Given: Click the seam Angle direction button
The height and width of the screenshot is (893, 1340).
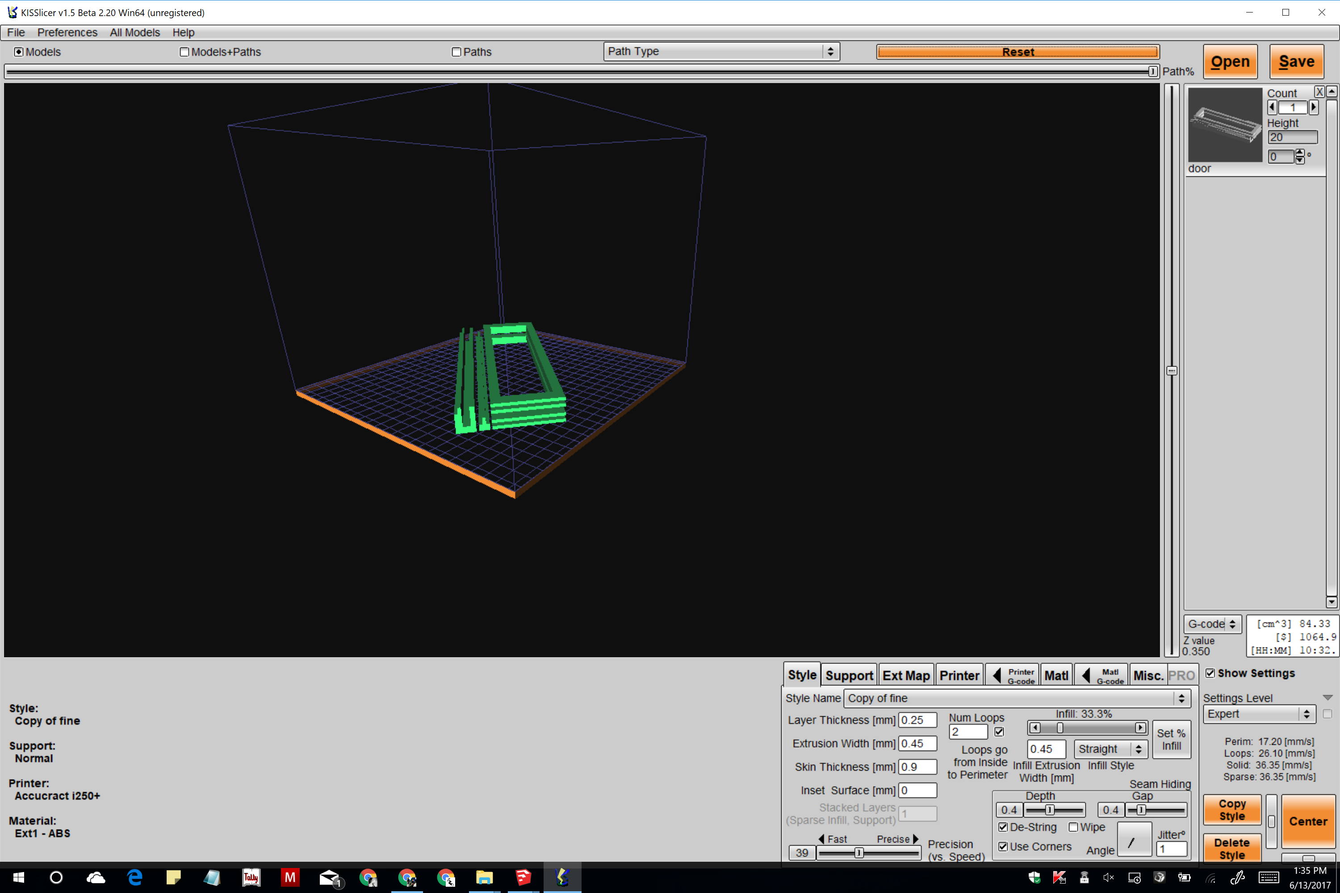Looking at the screenshot, I should [x=1134, y=839].
